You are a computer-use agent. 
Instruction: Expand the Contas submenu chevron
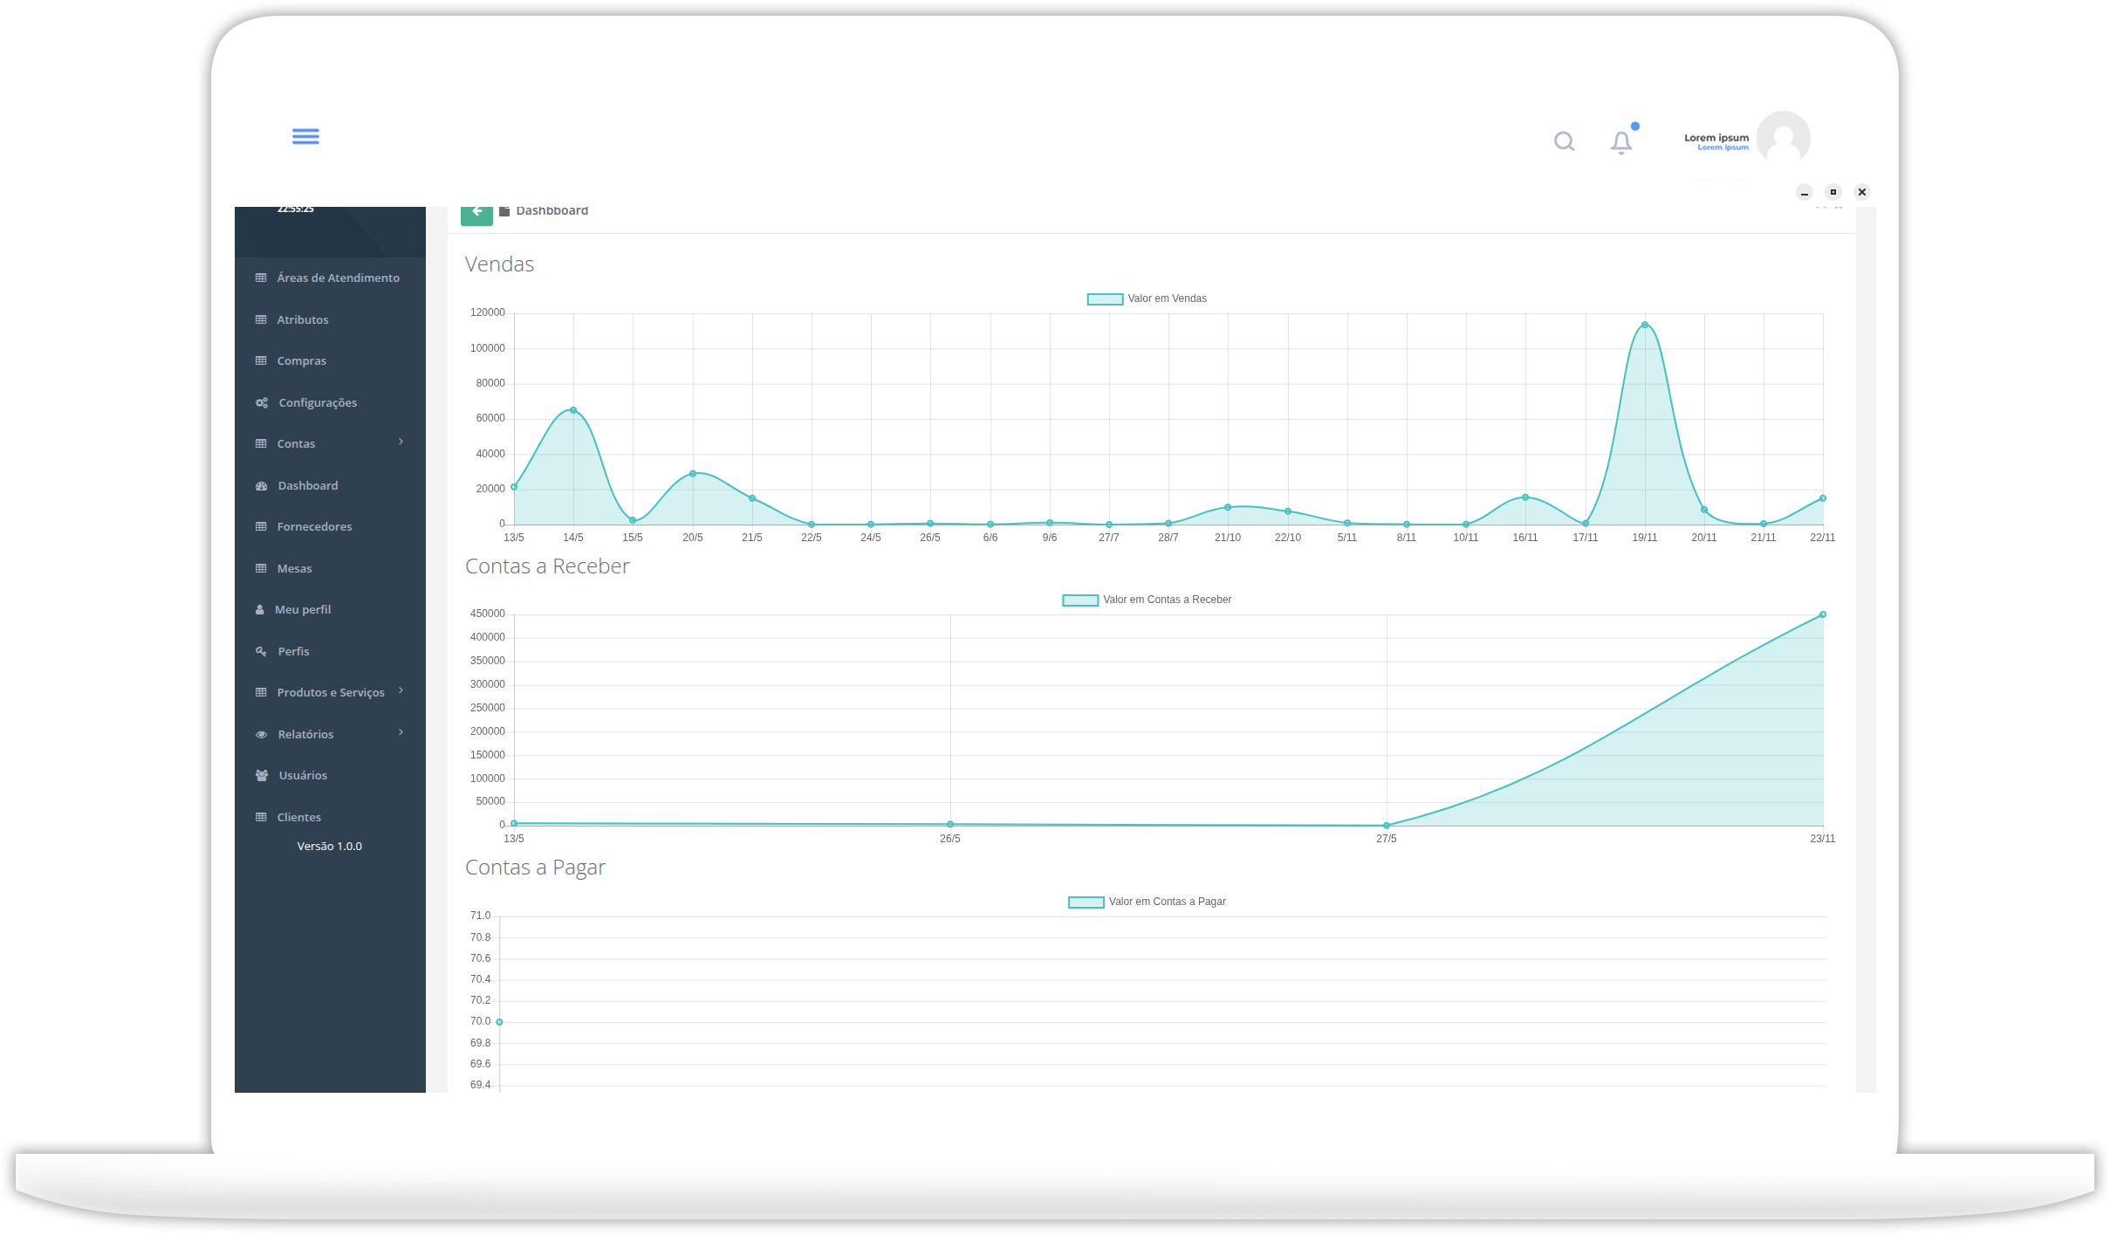pos(401,443)
